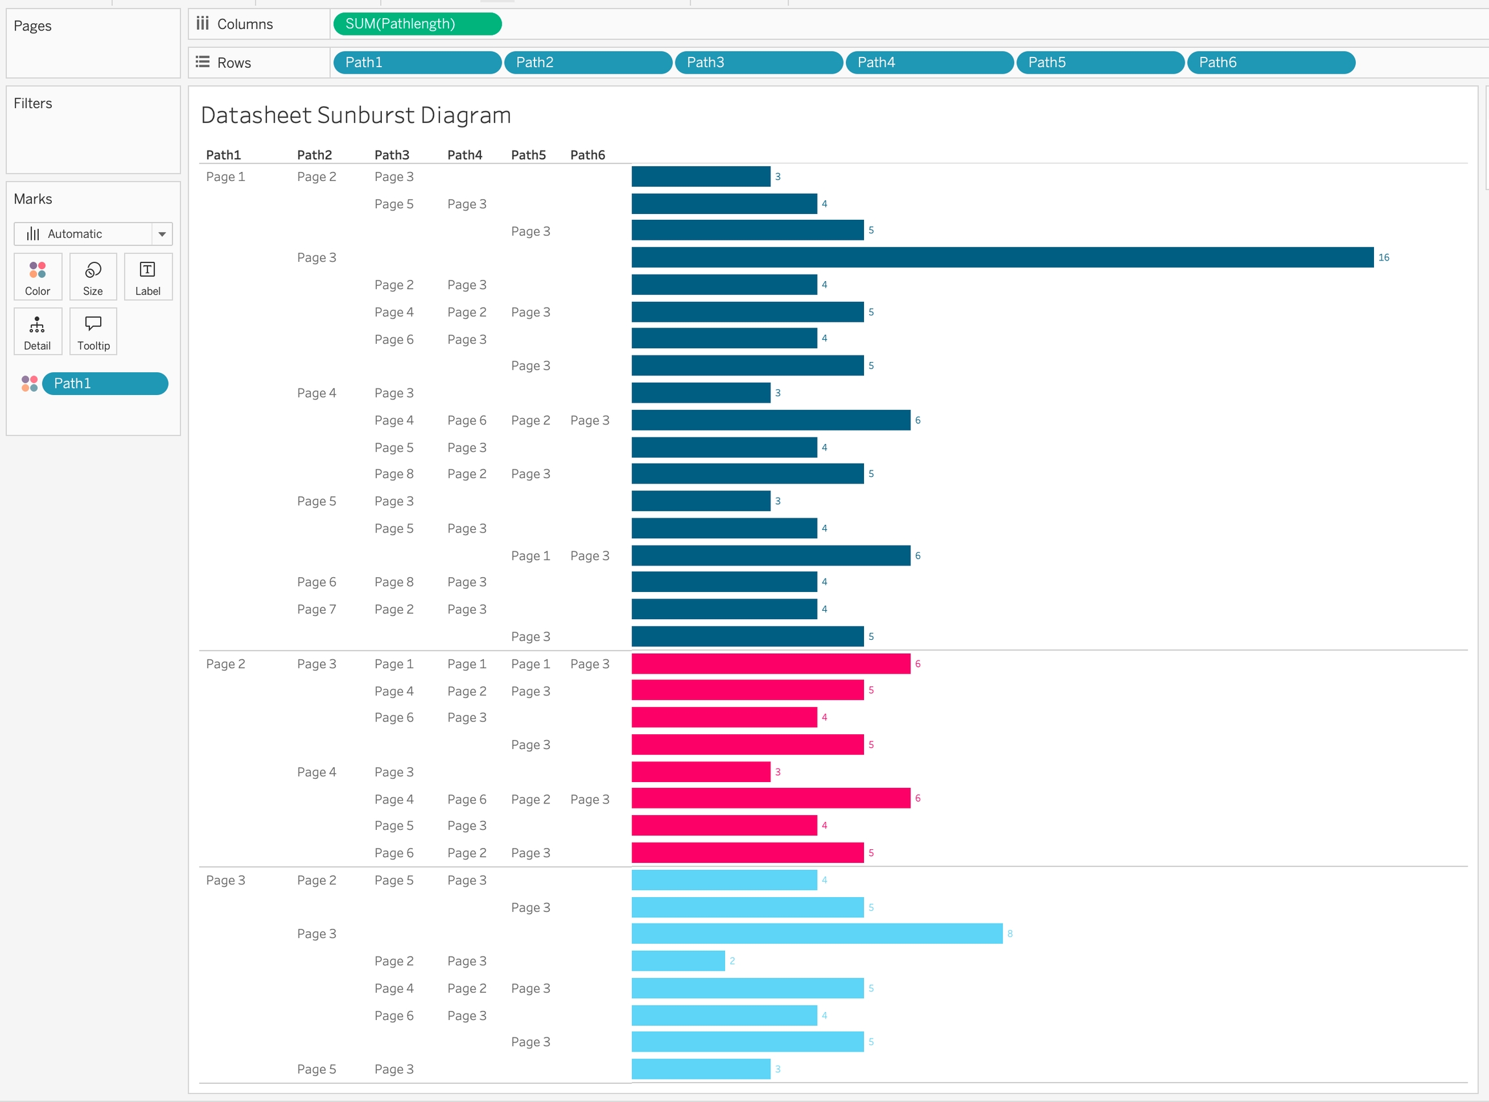Click color dots icon beside Path1 pill
Screen dimensions: 1489x1102
tap(29, 383)
